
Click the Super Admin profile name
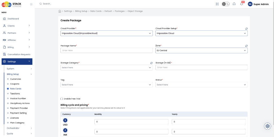pyautogui.click(x=261, y=4)
